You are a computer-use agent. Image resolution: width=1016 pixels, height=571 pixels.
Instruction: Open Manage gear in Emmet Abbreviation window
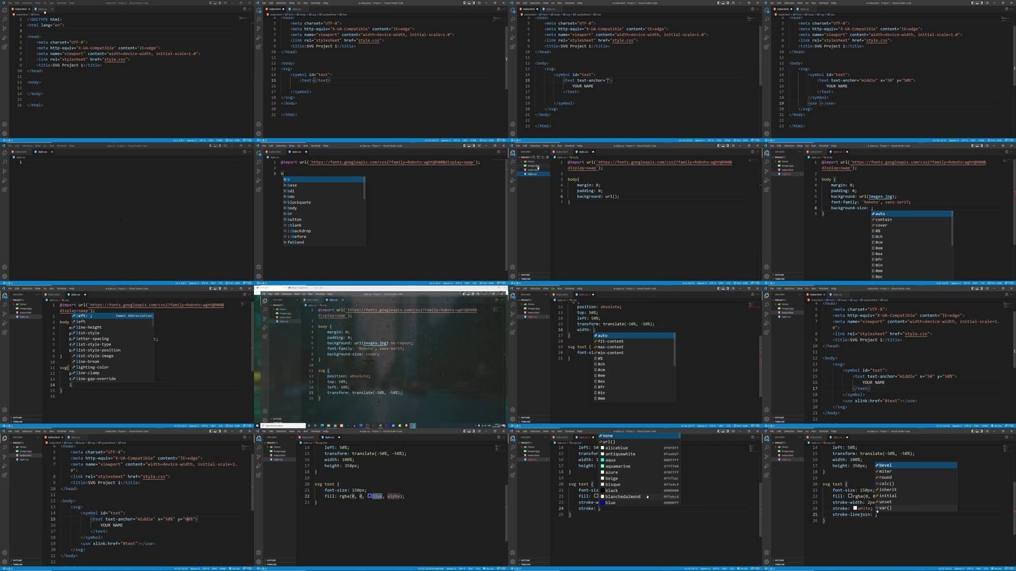tap(4, 419)
